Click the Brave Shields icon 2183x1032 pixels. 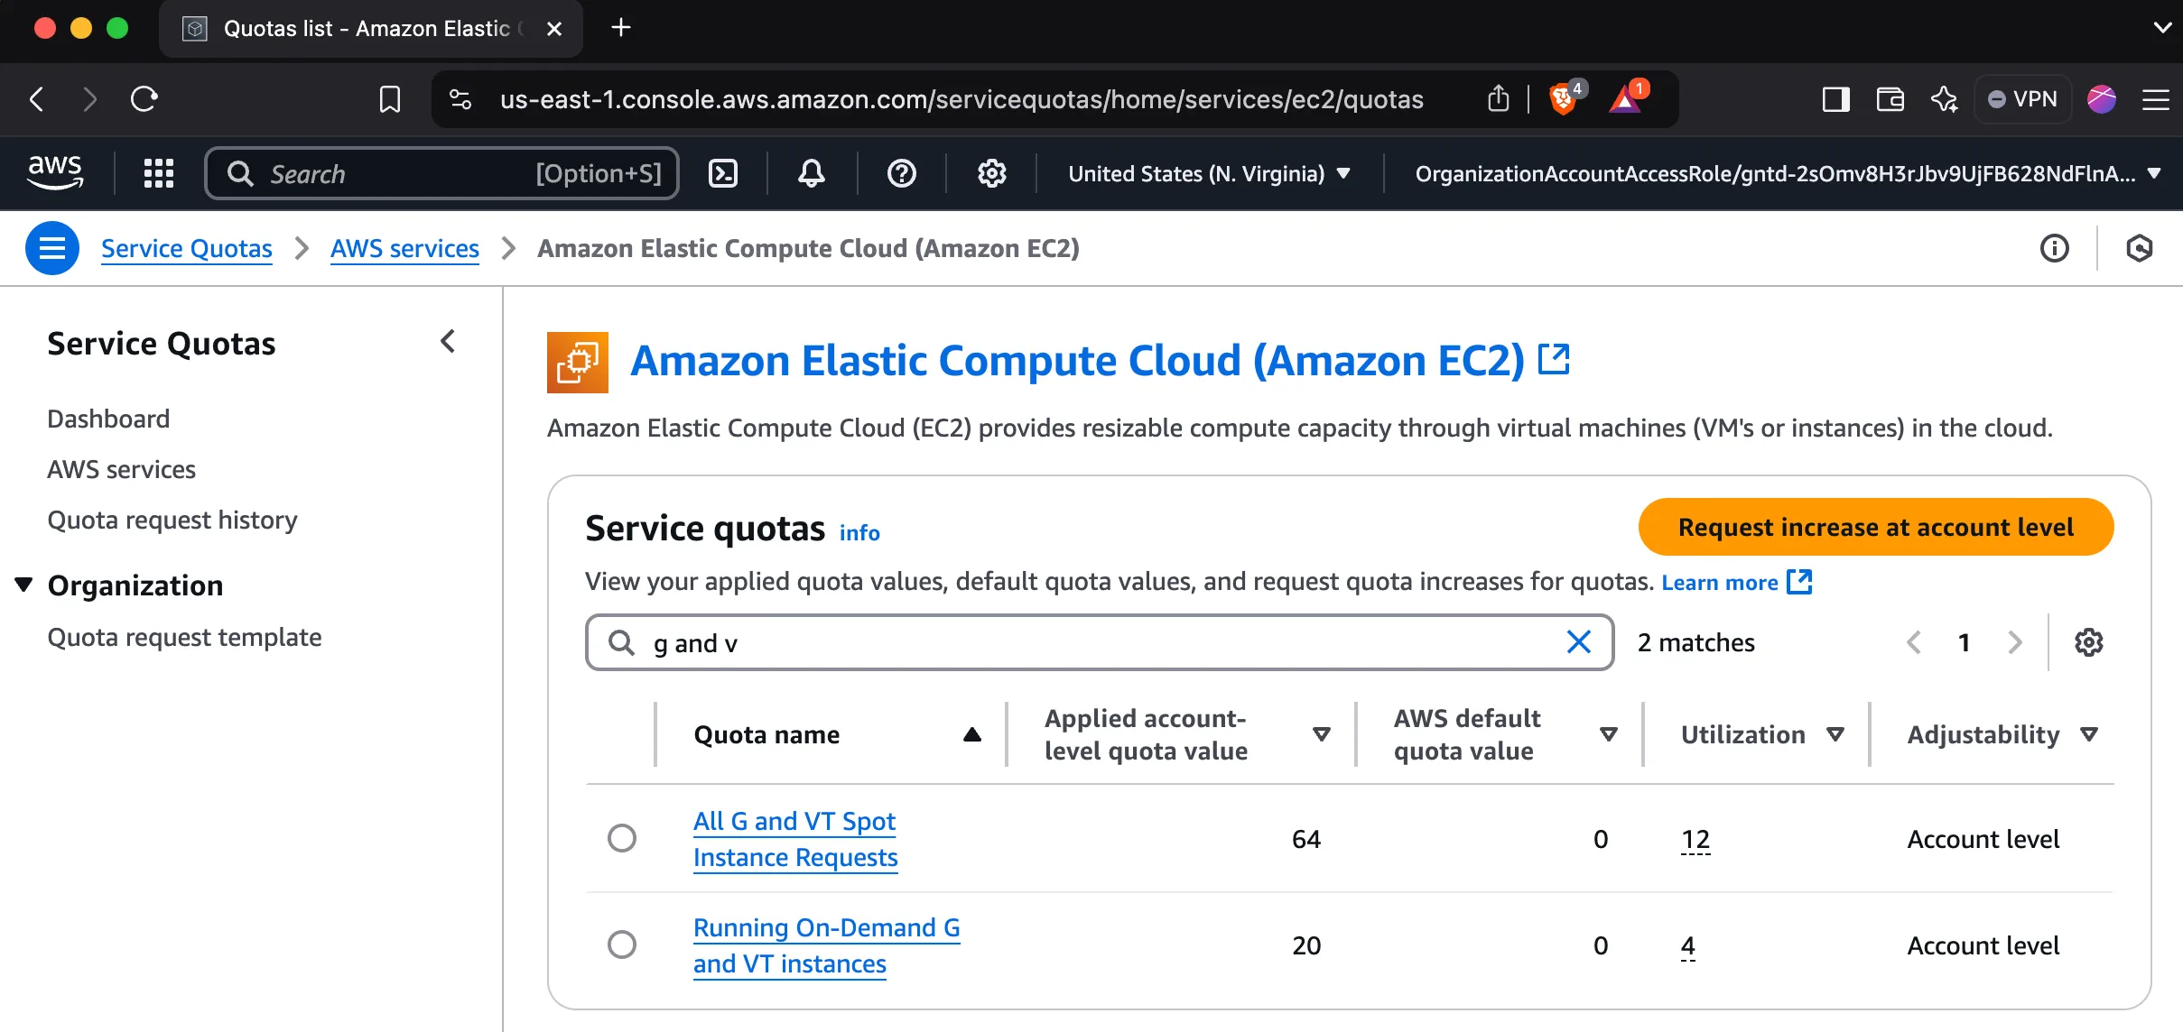1564,99
